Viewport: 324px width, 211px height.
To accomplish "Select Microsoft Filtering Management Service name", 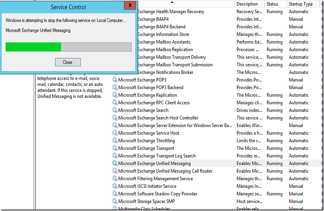I will click(156, 179).
